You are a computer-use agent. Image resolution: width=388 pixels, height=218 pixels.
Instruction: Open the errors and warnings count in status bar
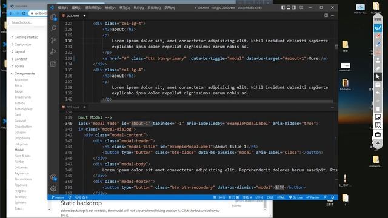tap(81, 197)
